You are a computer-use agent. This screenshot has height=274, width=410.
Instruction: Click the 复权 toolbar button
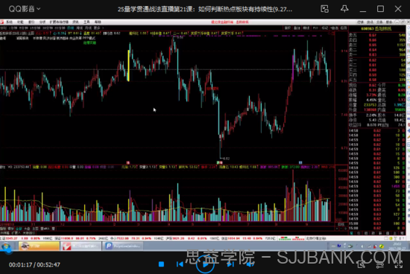point(287,28)
